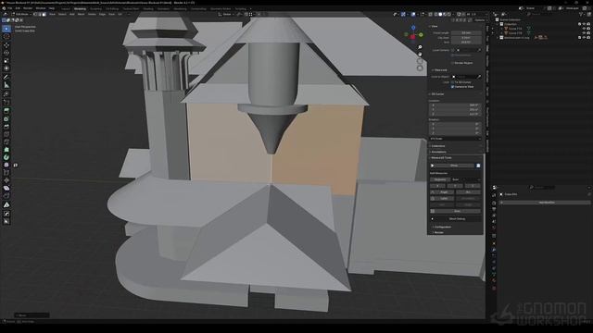Enable solid viewport shading mode
The height and width of the screenshot is (333, 593).
point(440,14)
